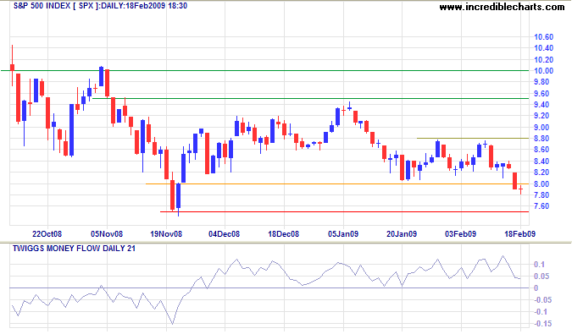
Task: Click the olive short line at 8.80
Action: [x=473, y=139]
